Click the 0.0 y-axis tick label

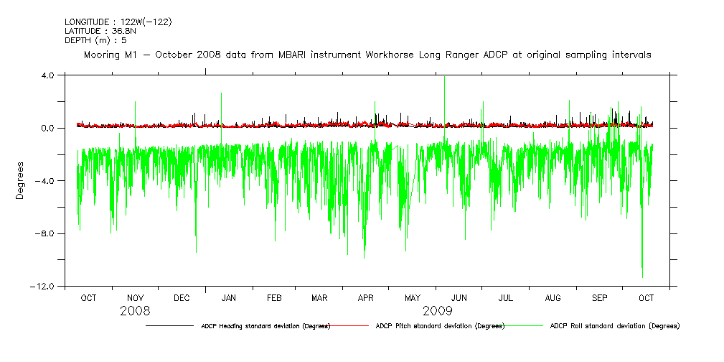[x=48, y=128]
